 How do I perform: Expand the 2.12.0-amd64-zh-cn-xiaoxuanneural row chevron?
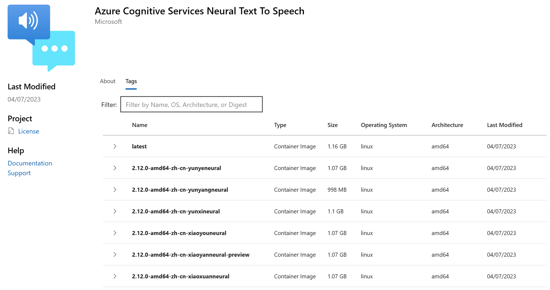pyautogui.click(x=115, y=276)
